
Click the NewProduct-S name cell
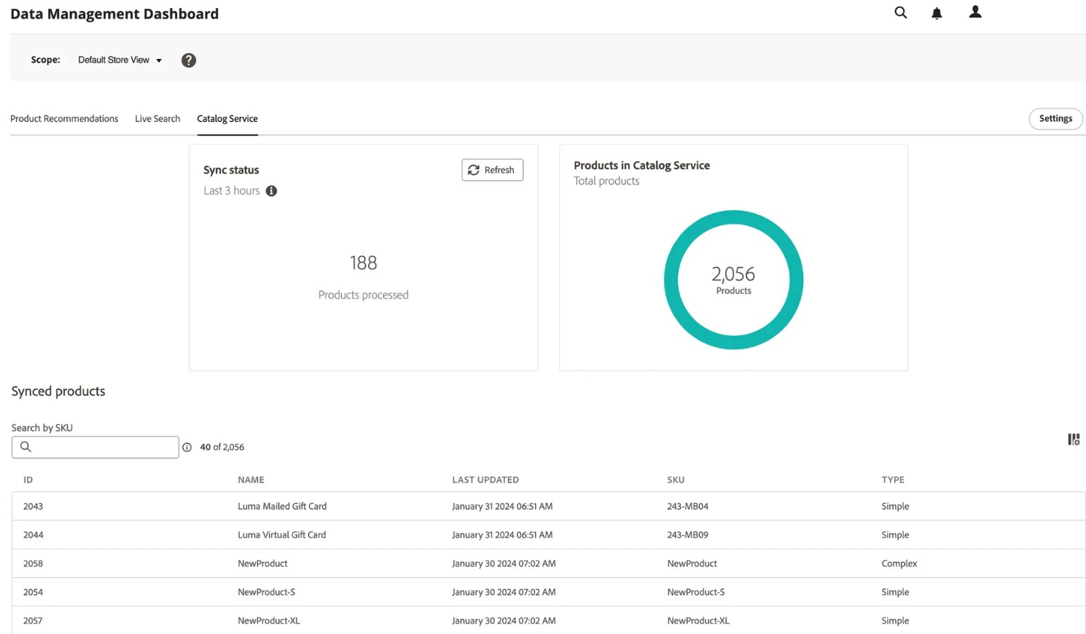(x=266, y=592)
